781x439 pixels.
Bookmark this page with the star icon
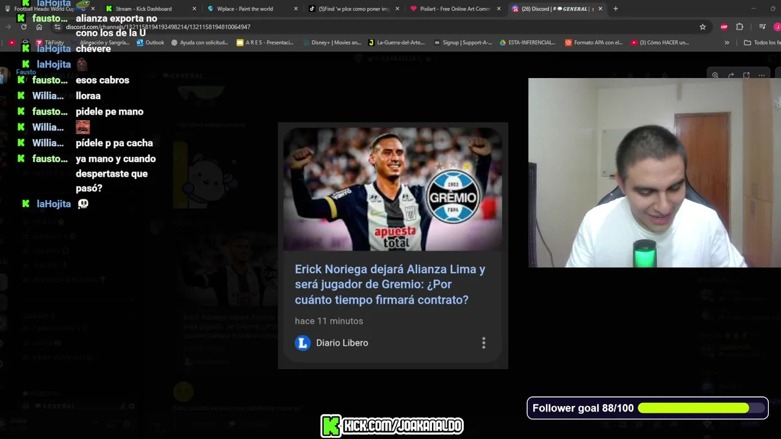[702, 27]
